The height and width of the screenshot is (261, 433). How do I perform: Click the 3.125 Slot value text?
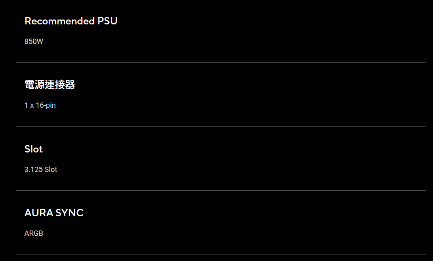pyautogui.click(x=41, y=170)
